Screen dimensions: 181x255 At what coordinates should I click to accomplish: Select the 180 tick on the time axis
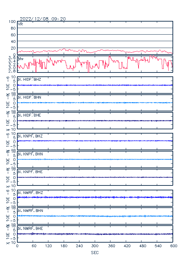pos(64,246)
